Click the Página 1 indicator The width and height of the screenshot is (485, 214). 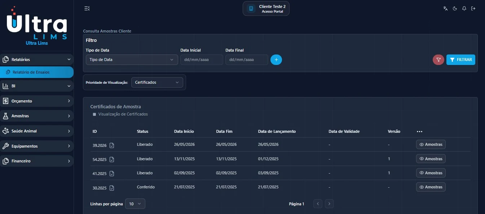point(296,204)
